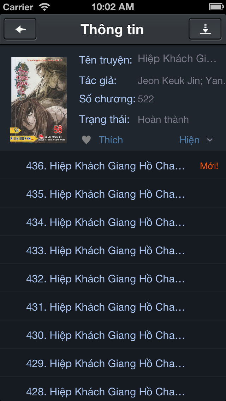226x401 pixels.
Task: Select chapter 432 row
Action: [x=113, y=278]
